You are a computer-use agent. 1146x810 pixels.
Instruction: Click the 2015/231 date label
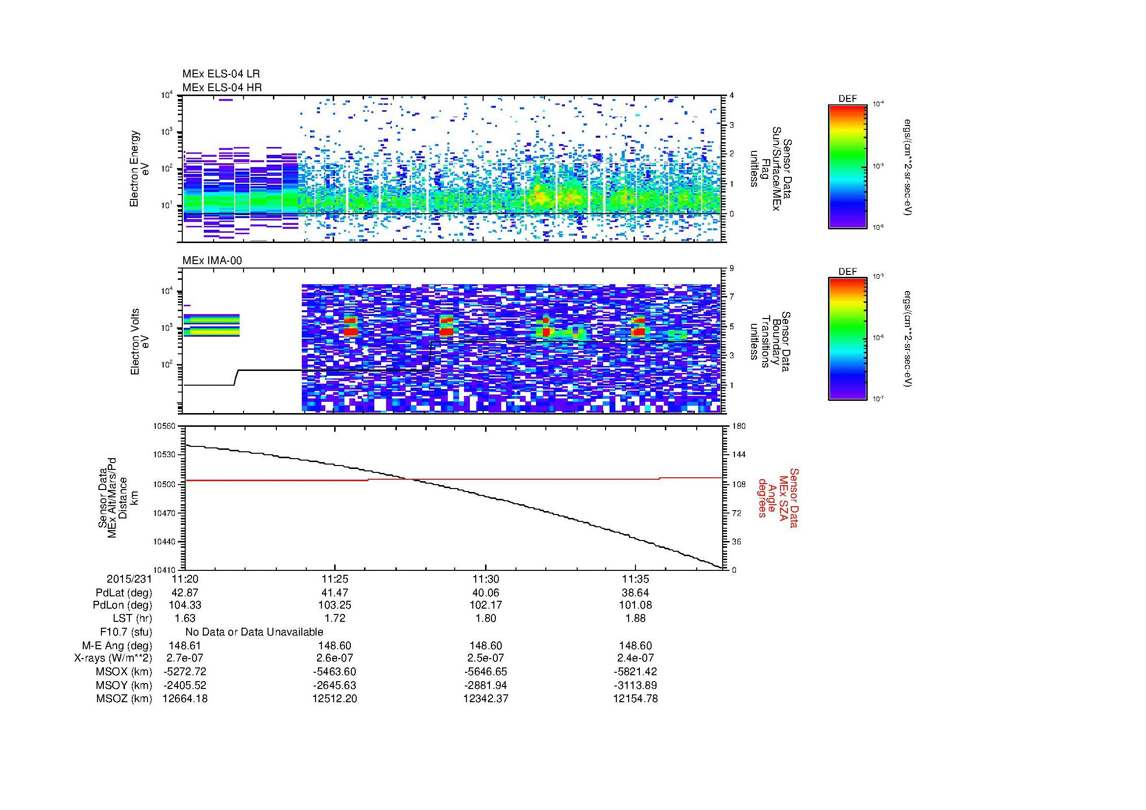(129, 579)
